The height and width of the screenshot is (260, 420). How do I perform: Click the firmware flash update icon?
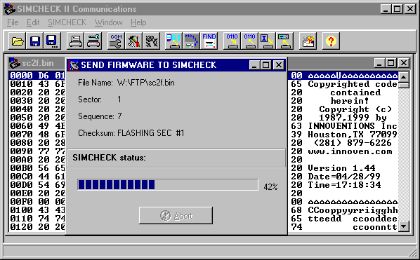(308, 41)
